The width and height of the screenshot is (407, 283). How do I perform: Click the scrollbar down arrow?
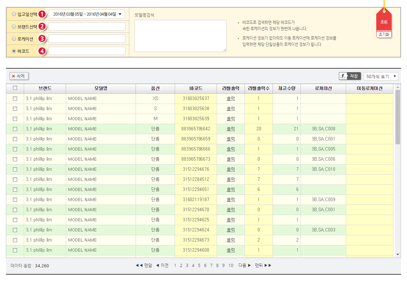coord(398,254)
